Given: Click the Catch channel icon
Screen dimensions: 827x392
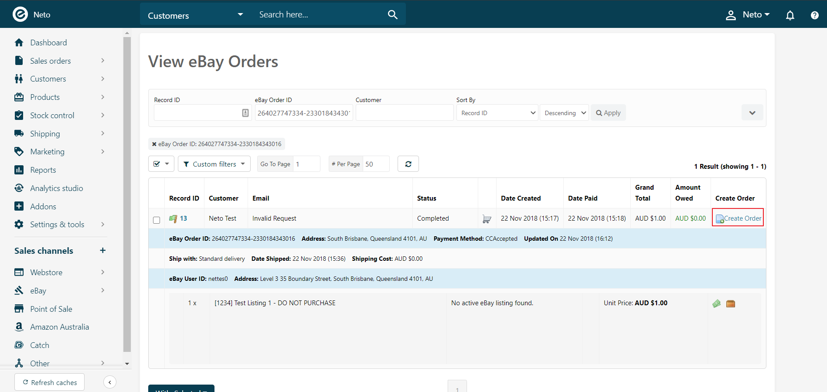Looking at the screenshot, I should pyautogui.click(x=19, y=345).
